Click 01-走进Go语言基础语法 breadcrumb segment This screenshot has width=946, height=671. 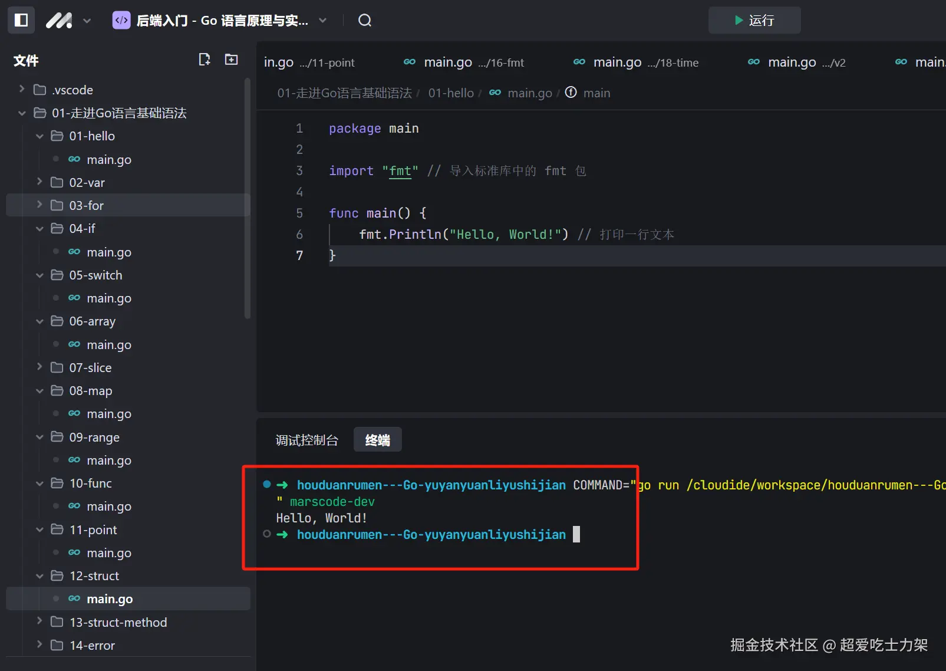coord(345,93)
